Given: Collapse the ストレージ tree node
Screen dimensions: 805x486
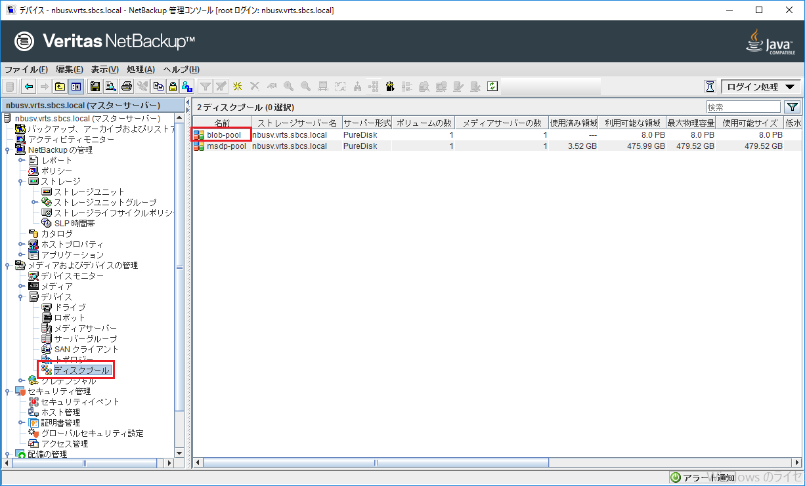Looking at the screenshot, I should [21, 182].
